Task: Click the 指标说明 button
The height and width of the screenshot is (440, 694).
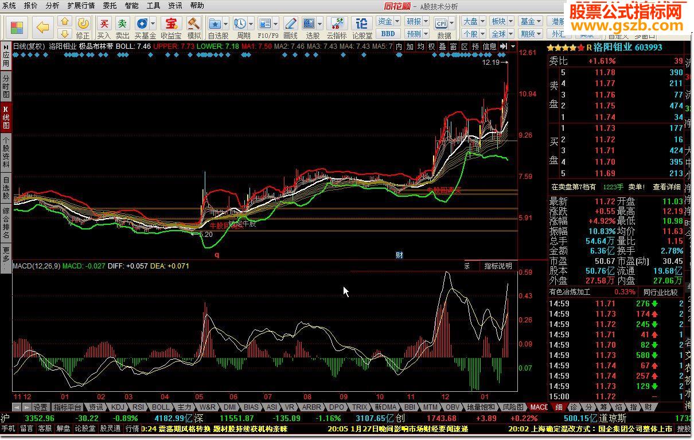Action: (498, 266)
